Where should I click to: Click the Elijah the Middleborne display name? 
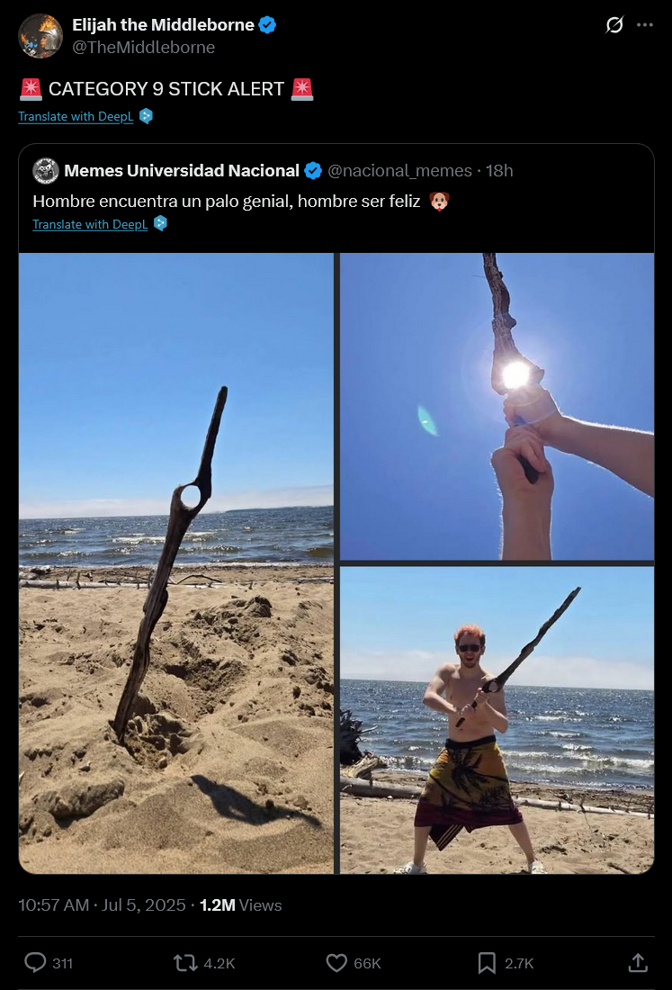(163, 24)
